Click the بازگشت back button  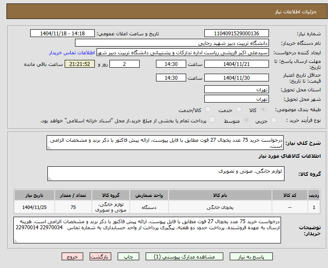(100, 256)
